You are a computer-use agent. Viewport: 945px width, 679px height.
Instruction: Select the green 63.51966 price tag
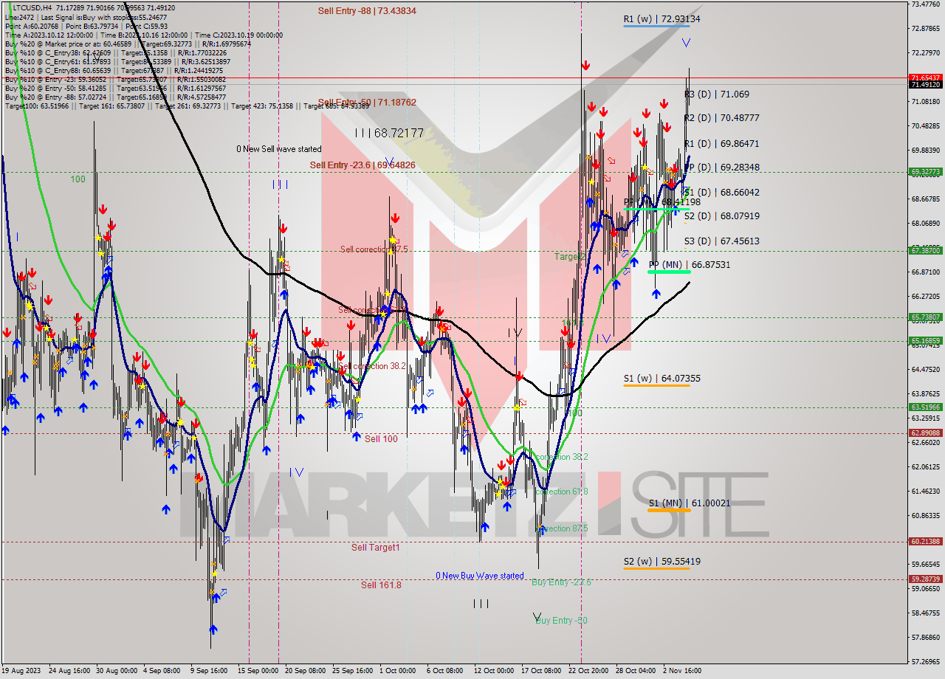click(x=925, y=407)
